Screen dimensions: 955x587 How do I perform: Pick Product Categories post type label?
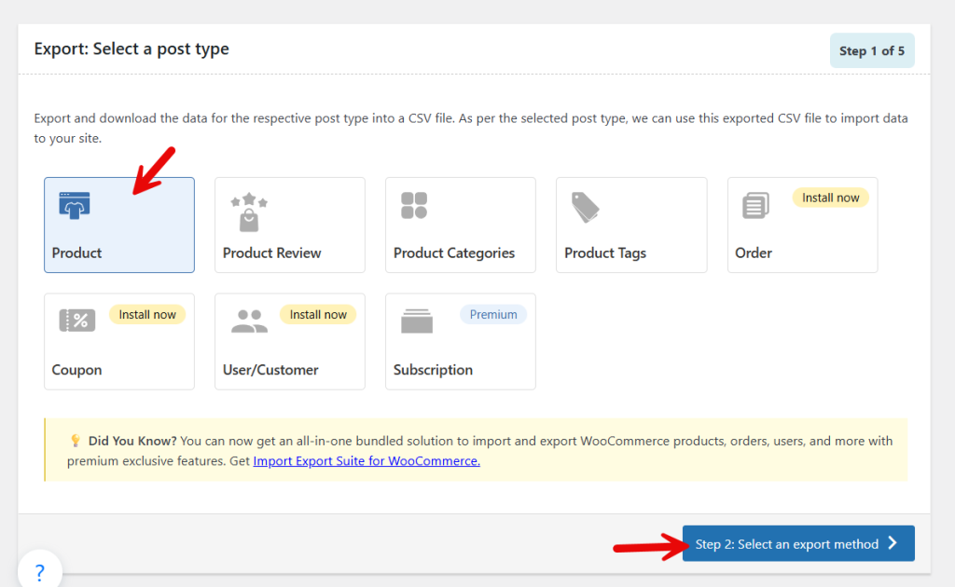[454, 253]
